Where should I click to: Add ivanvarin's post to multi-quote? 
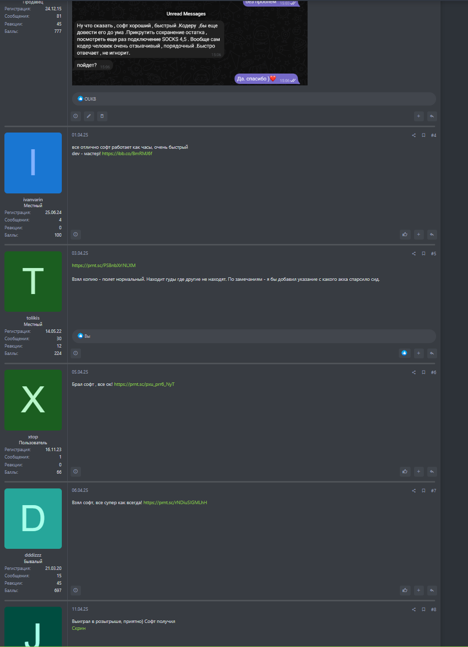tap(418, 235)
